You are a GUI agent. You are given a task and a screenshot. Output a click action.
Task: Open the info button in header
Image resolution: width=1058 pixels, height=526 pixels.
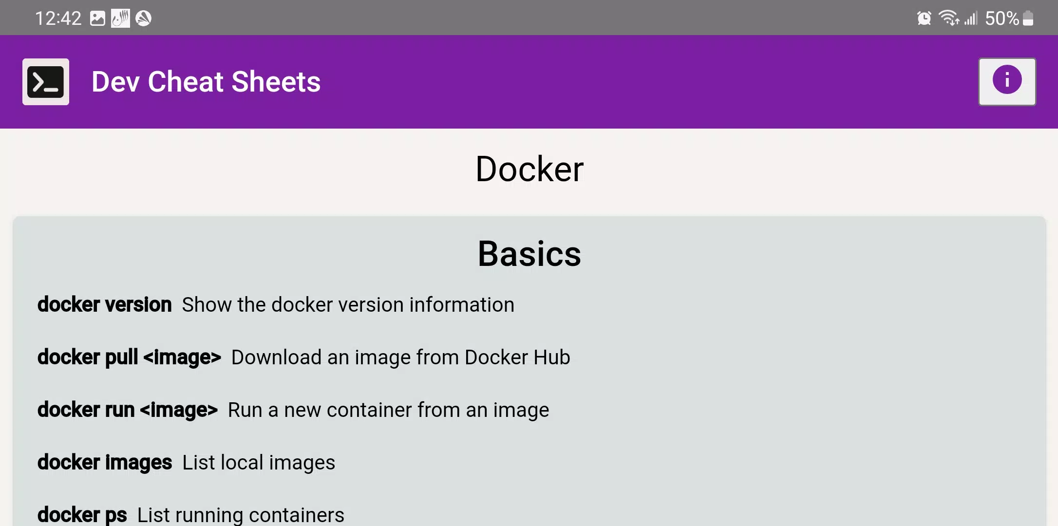point(1007,82)
